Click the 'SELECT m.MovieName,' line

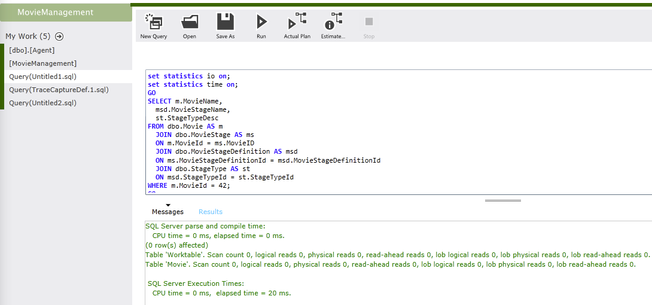[185, 102]
